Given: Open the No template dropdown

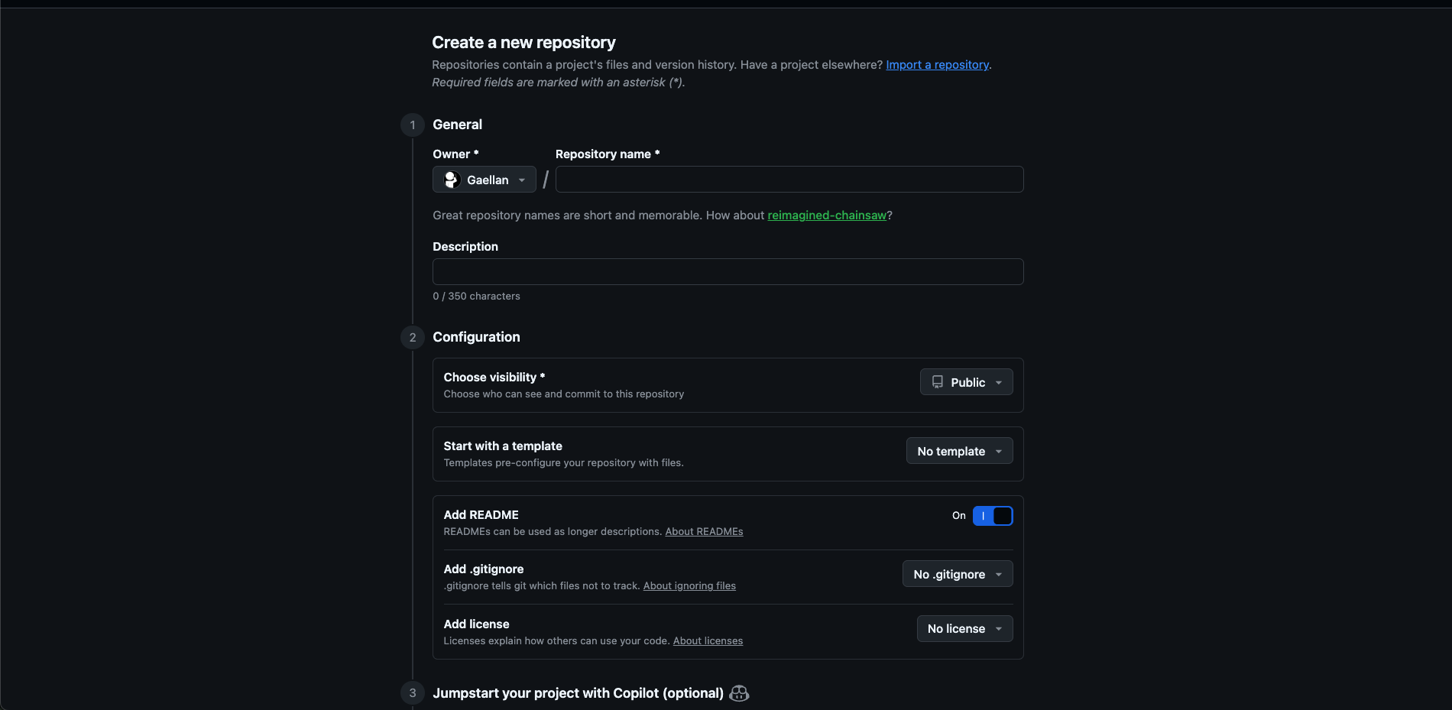Looking at the screenshot, I should pyautogui.click(x=959, y=451).
